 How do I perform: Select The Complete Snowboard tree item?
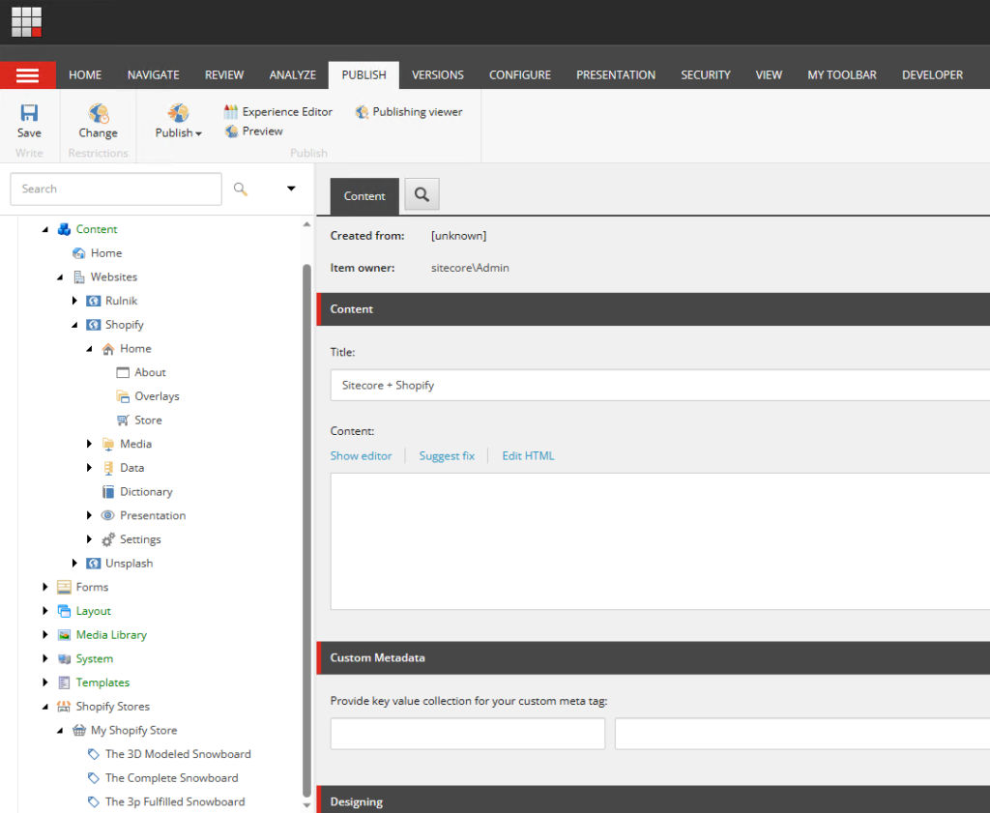point(171,778)
